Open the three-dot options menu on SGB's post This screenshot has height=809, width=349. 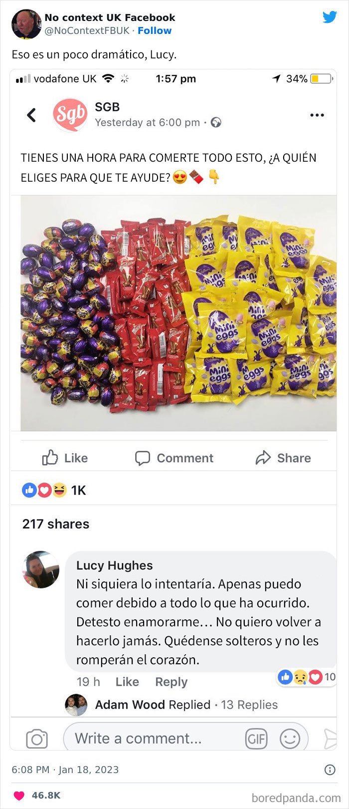[317, 114]
